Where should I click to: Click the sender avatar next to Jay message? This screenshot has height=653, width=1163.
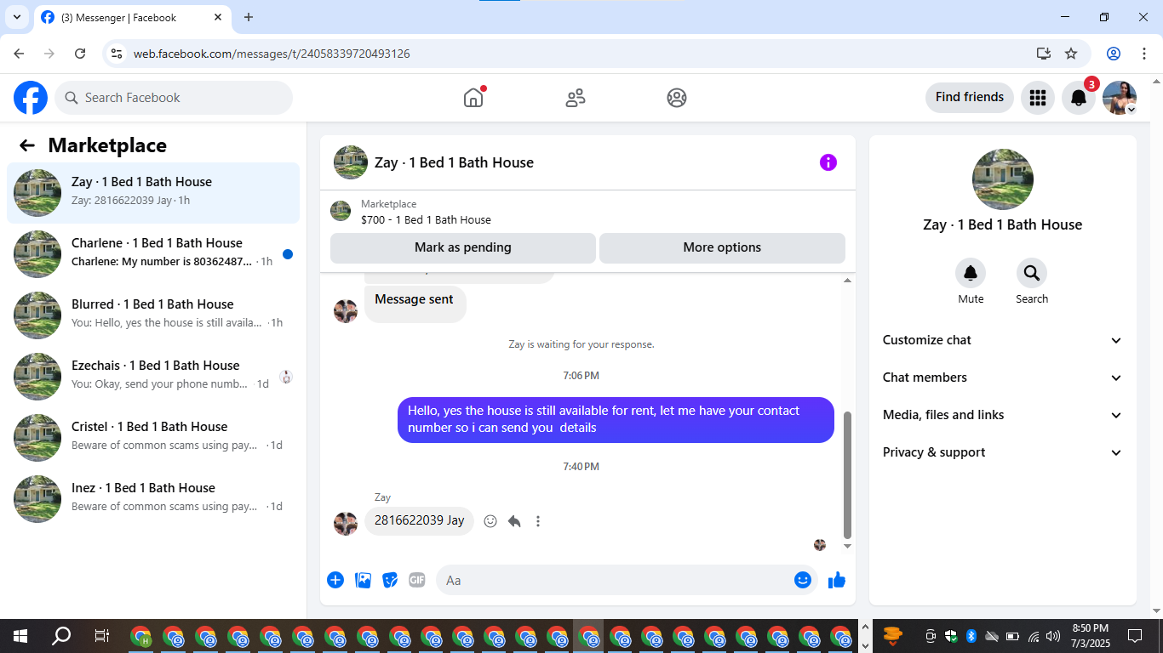[x=346, y=523]
